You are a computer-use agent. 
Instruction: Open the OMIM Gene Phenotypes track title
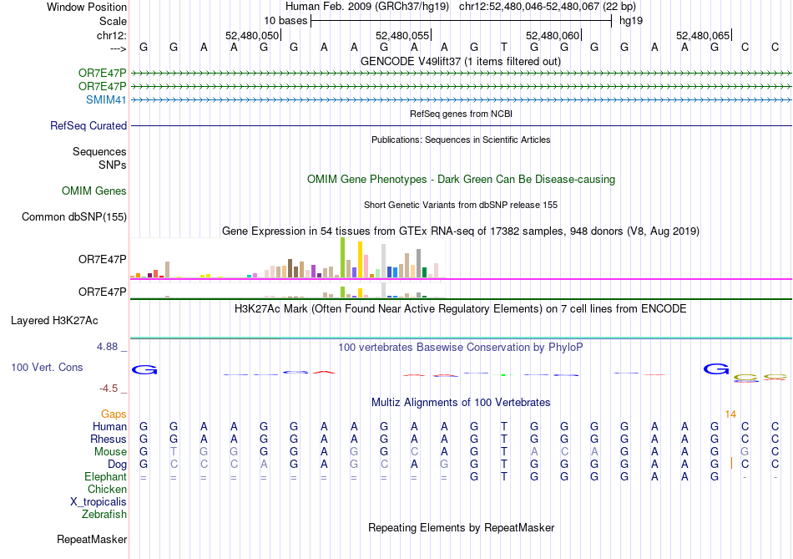pos(461,180)
